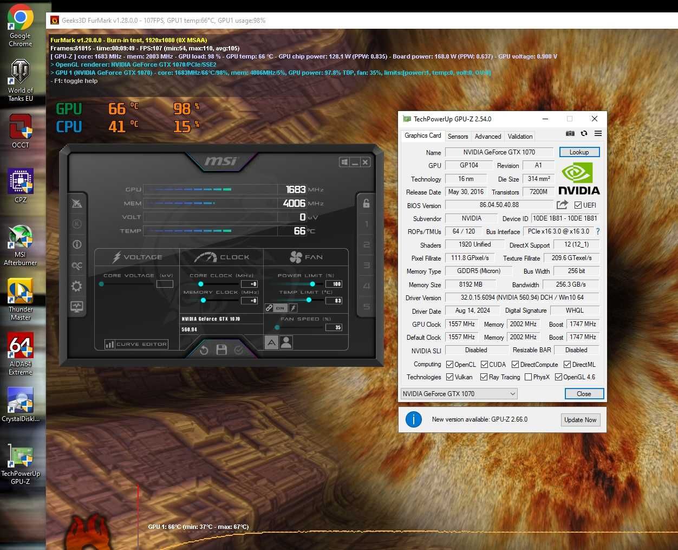Image resolution: width=678 pixels, height=550 pixels.
Task: Open AIDA64 Extreme desktop shortcut
Action: 21,354
